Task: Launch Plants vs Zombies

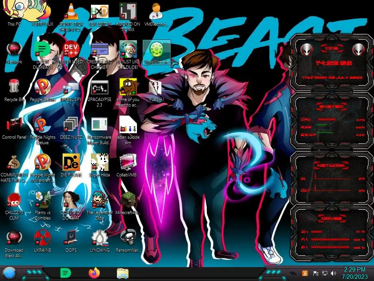Action: [42, 206]
